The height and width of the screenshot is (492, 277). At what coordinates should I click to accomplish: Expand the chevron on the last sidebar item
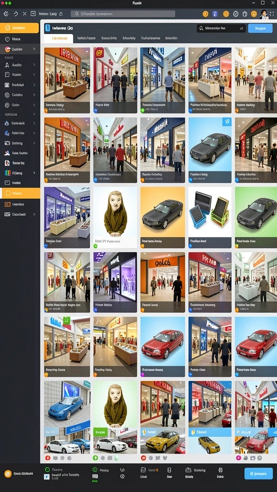34,214
